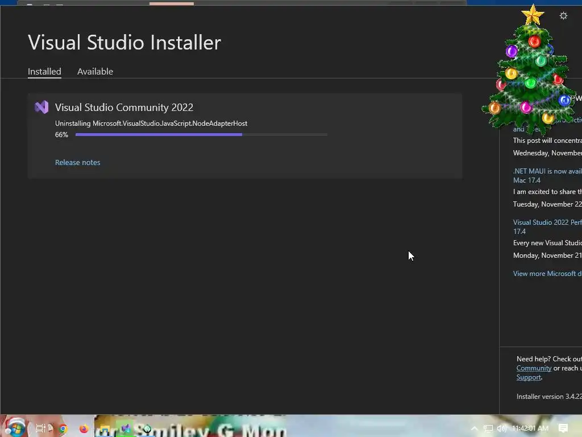Switch to the Installed tab
This screenshot has width=582, height=437.
pyautogui.click(x=44, y=71)
